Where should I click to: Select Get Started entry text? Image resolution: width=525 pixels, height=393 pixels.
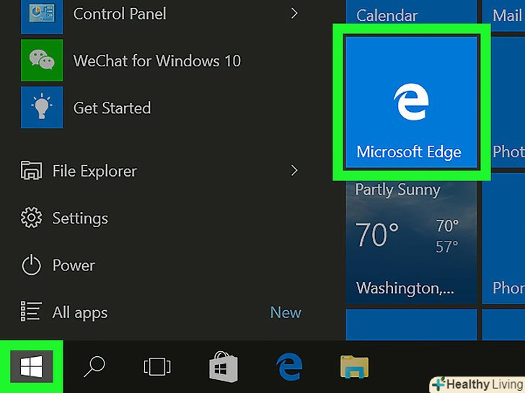(112, 108)
